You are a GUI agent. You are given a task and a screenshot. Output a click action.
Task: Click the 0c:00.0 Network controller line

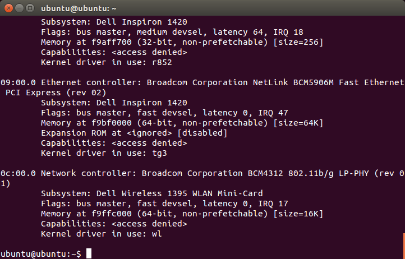point(202,173)
